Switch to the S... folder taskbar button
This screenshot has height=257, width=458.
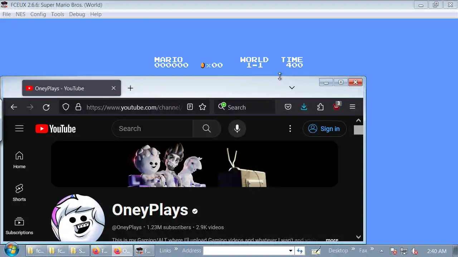pyautogui.click(x=78, y=251)
